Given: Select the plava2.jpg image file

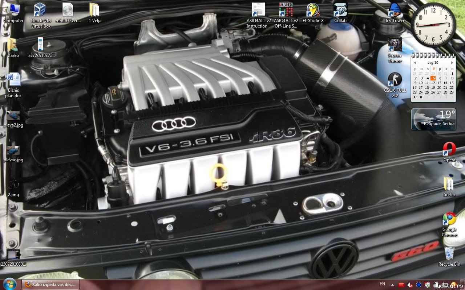Looking at the screenshot, I should pyautogui.click(x=13, y=119).
